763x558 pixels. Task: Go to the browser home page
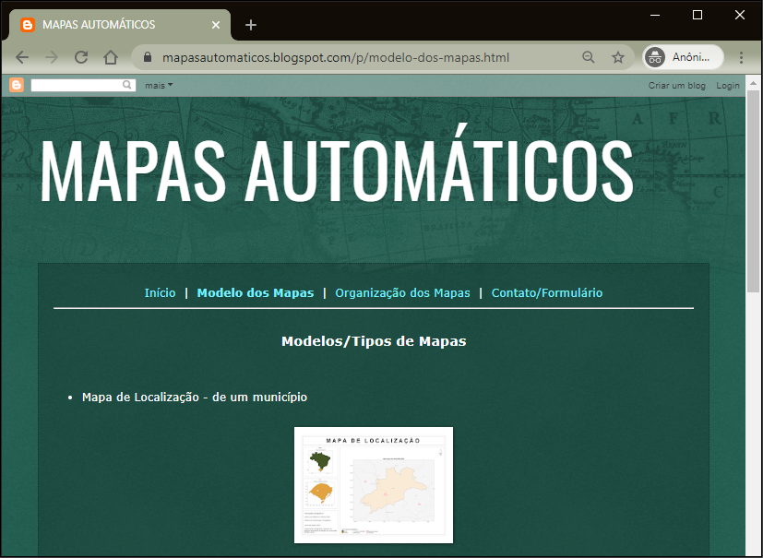pos(111,57)
